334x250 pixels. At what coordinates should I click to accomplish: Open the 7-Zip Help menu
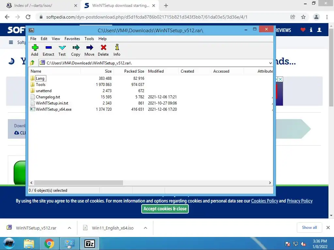(102, 39)
